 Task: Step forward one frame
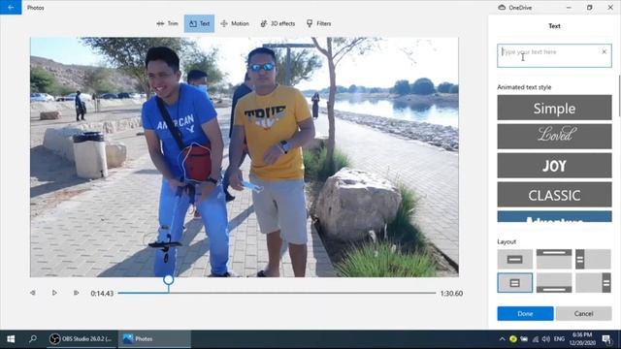(76, 293)
